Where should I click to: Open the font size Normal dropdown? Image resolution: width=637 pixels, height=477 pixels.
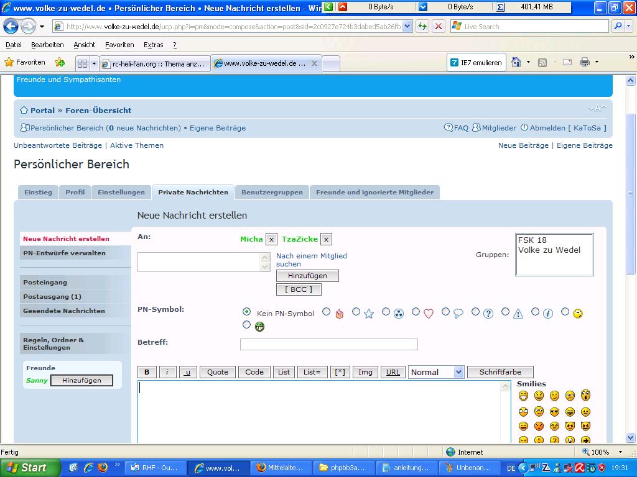(436, 372)
